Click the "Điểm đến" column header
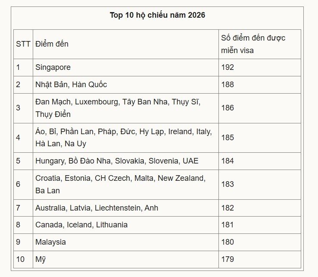The height and width of the screenshot is (277, 318). (52, 44)
